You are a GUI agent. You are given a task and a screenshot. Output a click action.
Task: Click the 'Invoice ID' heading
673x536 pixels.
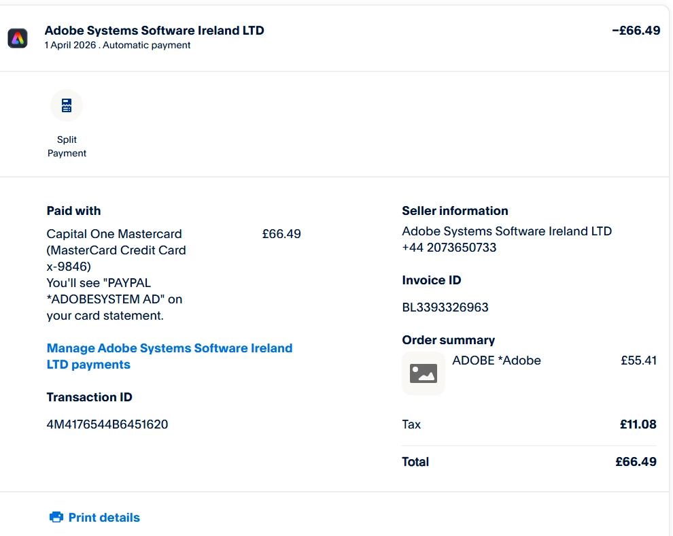pos(432,280)
